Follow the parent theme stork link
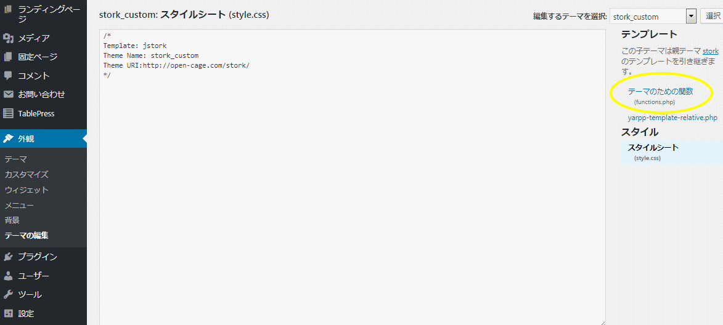The height and width of the screenshot is (325, 723). coord(711,51)
